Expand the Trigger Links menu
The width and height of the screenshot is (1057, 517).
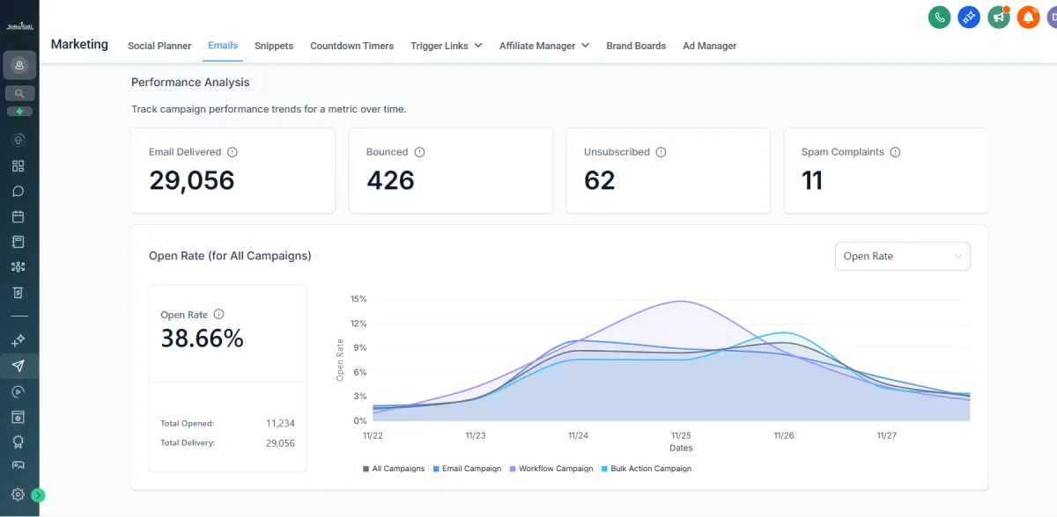(x=446, y=46)
